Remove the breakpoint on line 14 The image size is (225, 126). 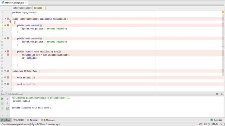coord(8,55)
